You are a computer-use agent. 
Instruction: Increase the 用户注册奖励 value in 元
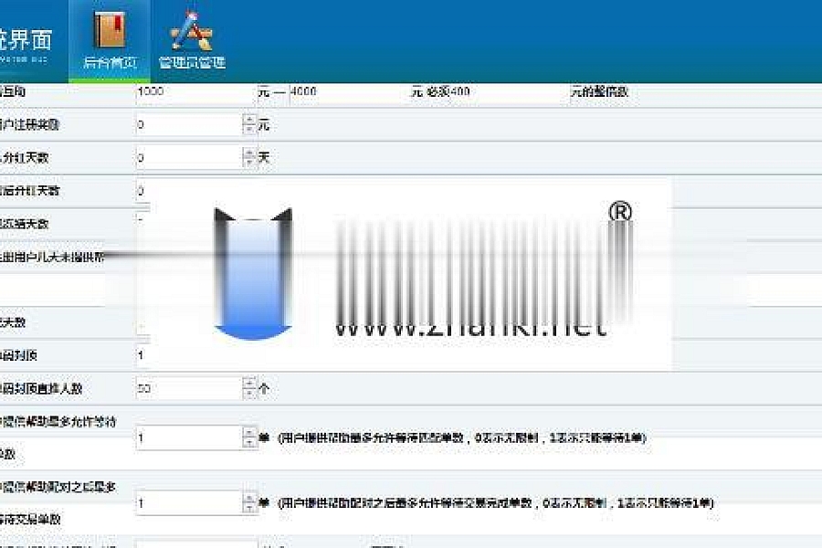(x=249, y=120)
